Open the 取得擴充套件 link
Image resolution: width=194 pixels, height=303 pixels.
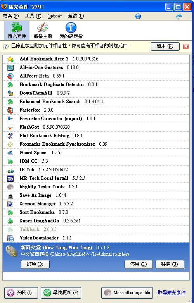tap(172, 293)
